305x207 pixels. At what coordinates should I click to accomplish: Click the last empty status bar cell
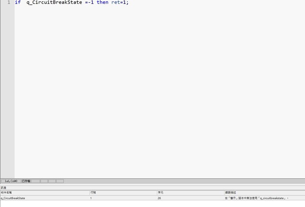click(x=60, y=181)
